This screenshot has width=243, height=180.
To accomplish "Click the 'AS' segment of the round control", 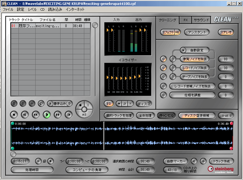I will click(84, 115).
